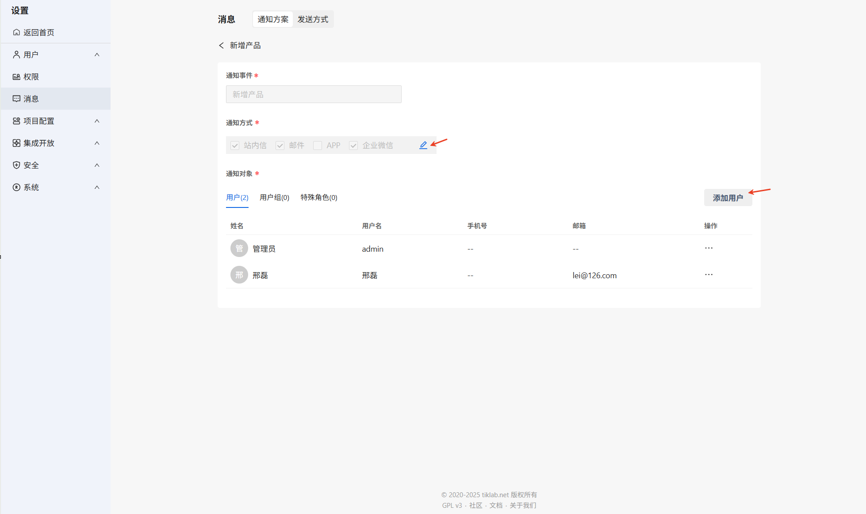
Task: Switch to the 特殊角色(0) tab
Action: pos(319,198)
